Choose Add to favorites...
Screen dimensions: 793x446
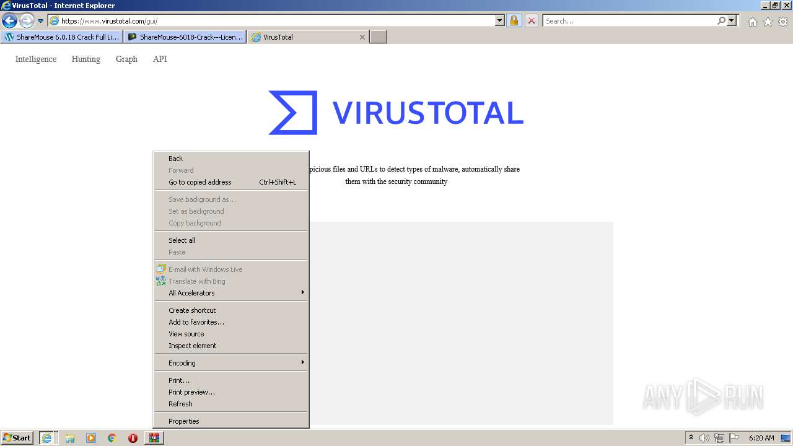point(231,322)
